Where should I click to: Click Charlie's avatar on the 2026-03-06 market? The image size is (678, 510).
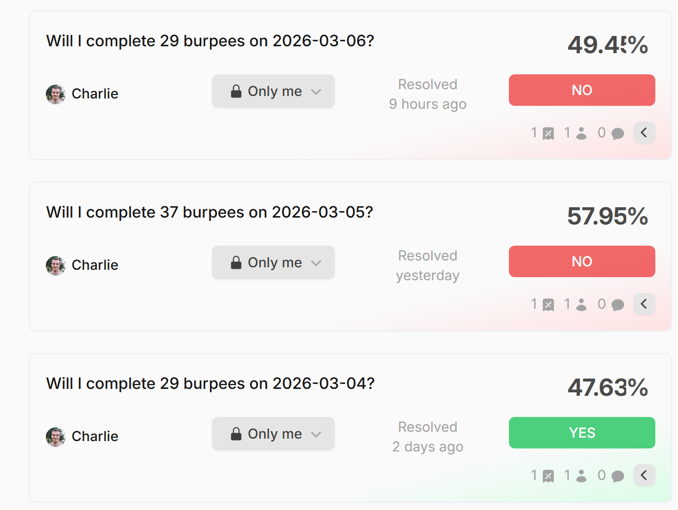pyautogui.click(x=56, y=94)
